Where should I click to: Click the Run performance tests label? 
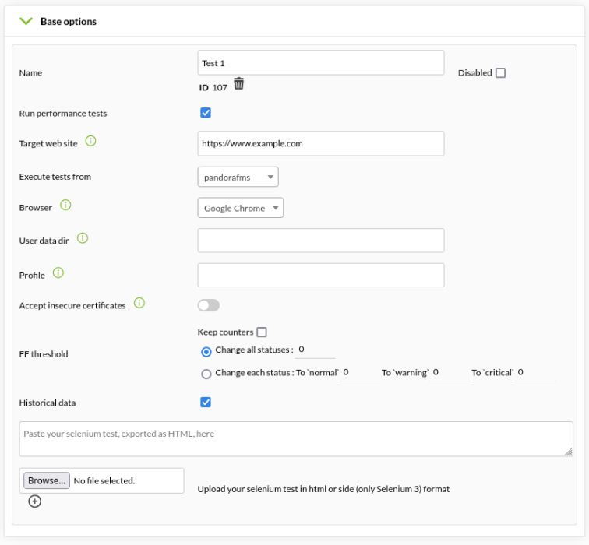click(x=63, y=114)
